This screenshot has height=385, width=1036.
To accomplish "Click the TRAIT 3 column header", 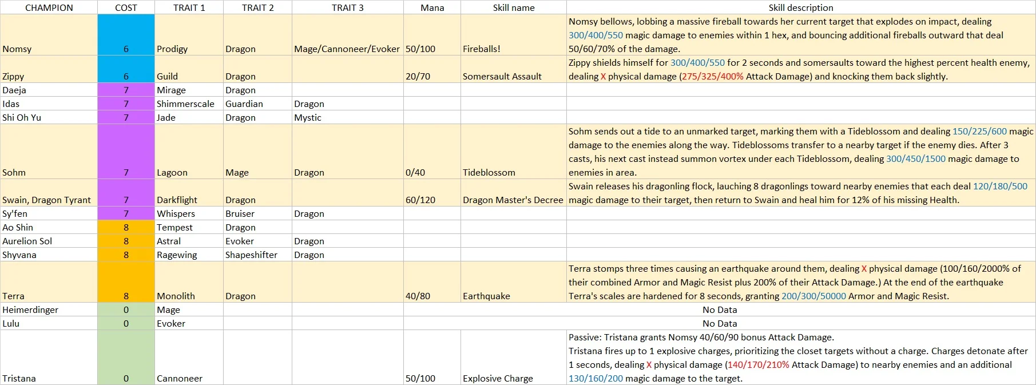I will (x=347, y=7).
